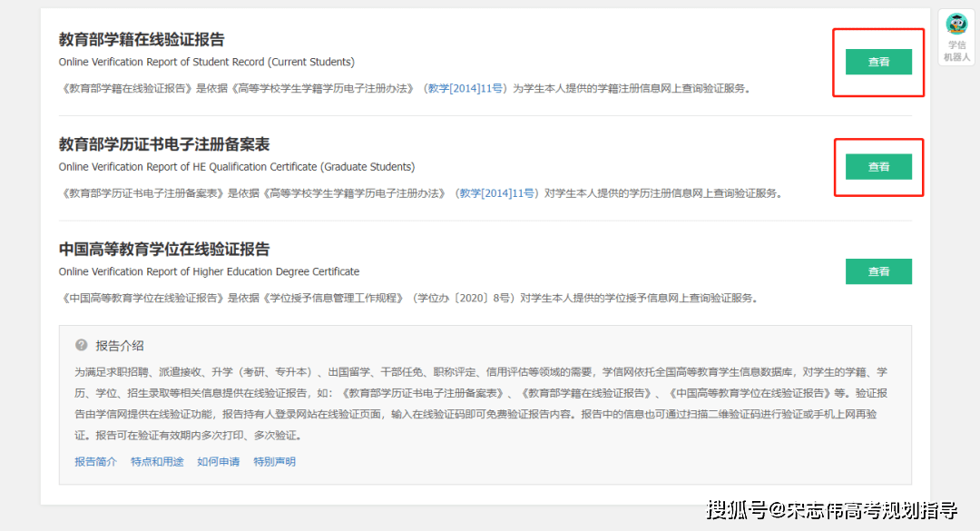Click text Online Verification Report of HE Qualification Certificate

(x=188, y=167)
